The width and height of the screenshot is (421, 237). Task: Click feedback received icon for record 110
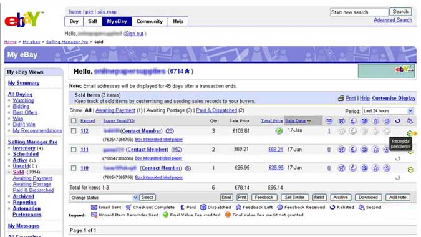(387, 168)
